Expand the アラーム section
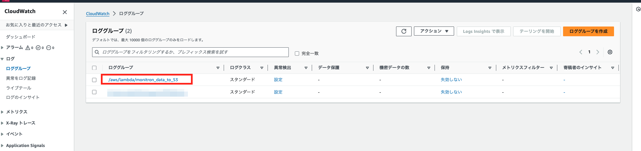The image size is (641, 151). tap(2, 48)
